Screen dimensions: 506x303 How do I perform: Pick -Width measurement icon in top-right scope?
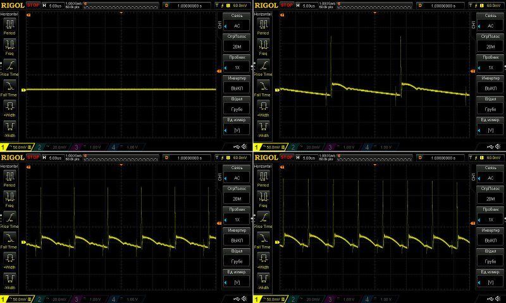click(x=262, y=127)
